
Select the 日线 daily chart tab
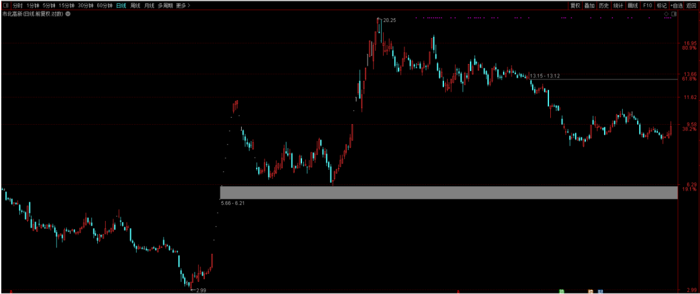click(x=121, y=6)
